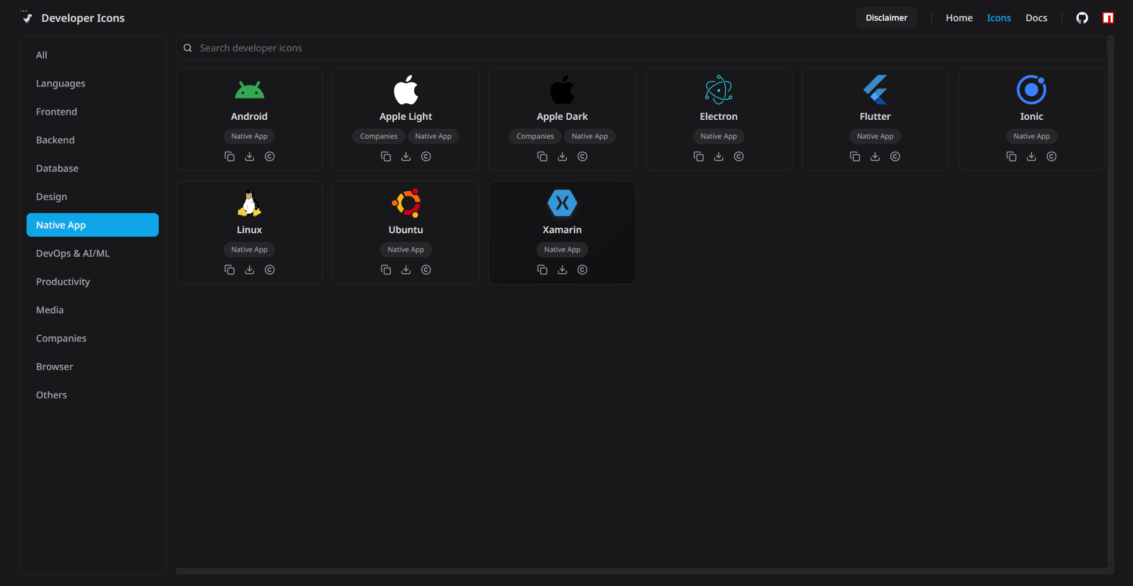The height and width of the screenshot is (586, 1133).
Task: Open the Docs page
Action: 1036,18
